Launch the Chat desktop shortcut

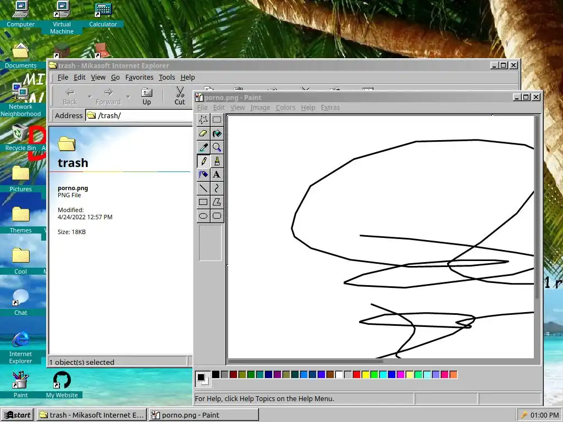pos(20,303)
